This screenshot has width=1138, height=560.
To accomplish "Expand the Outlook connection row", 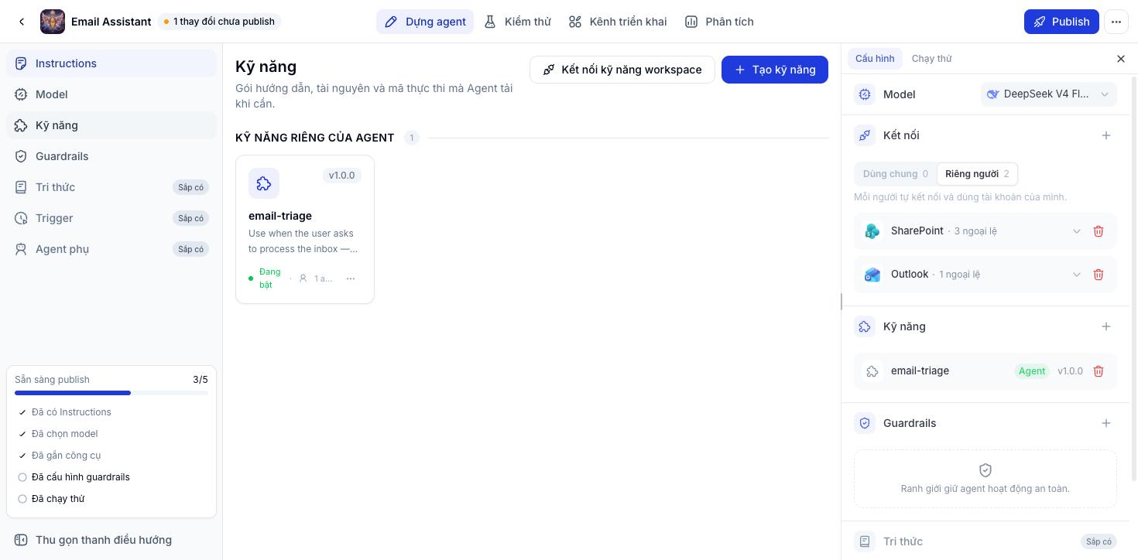I will (1076, 275).
